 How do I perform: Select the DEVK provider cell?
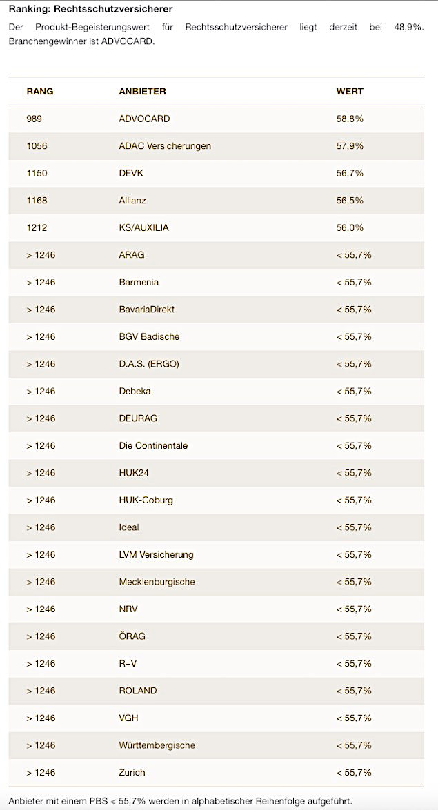131,173
